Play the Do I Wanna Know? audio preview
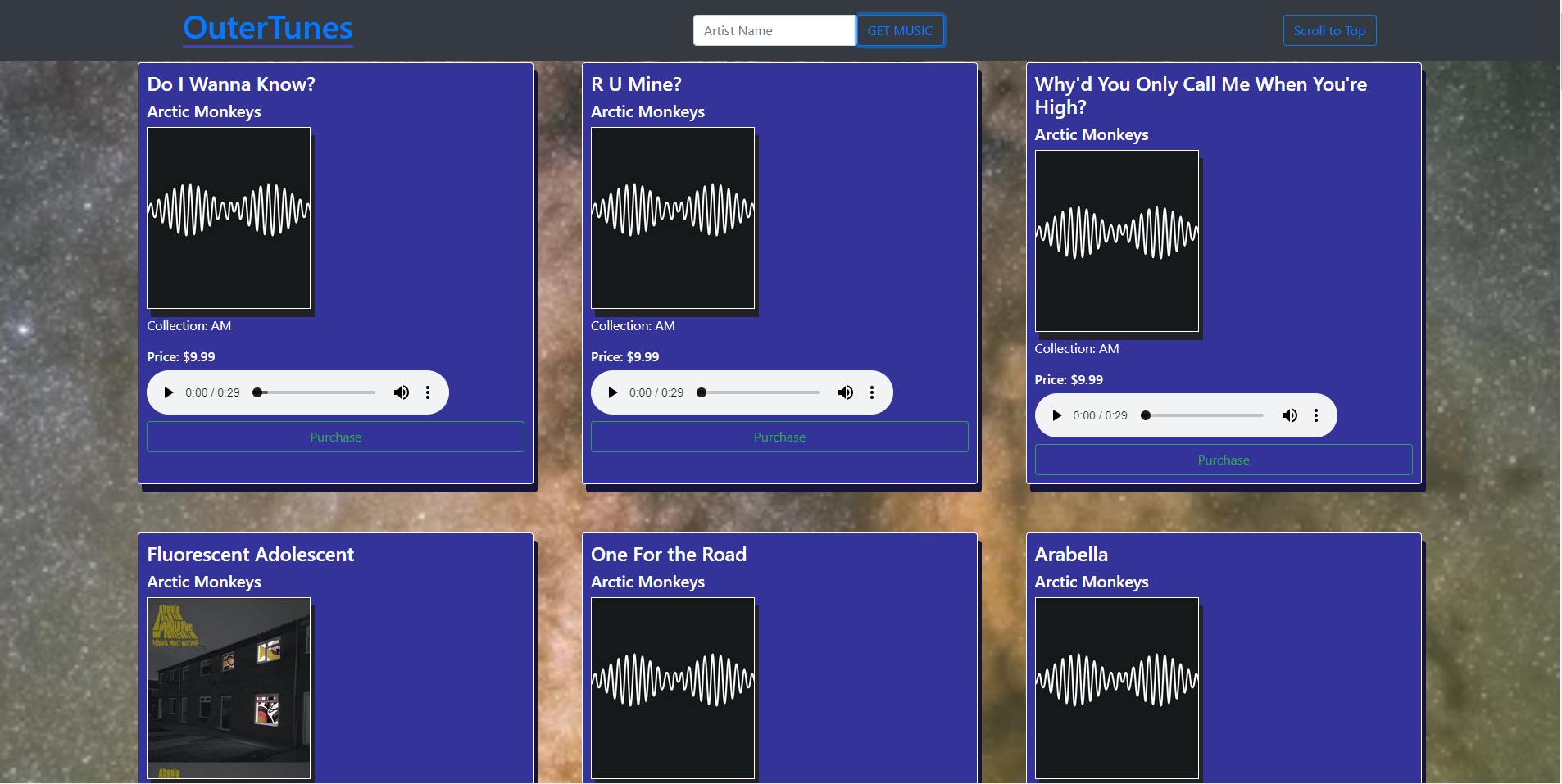Image resolution: width=1562 pixels, height=784 pixels. pyautogui.click(x=169, y=392)
